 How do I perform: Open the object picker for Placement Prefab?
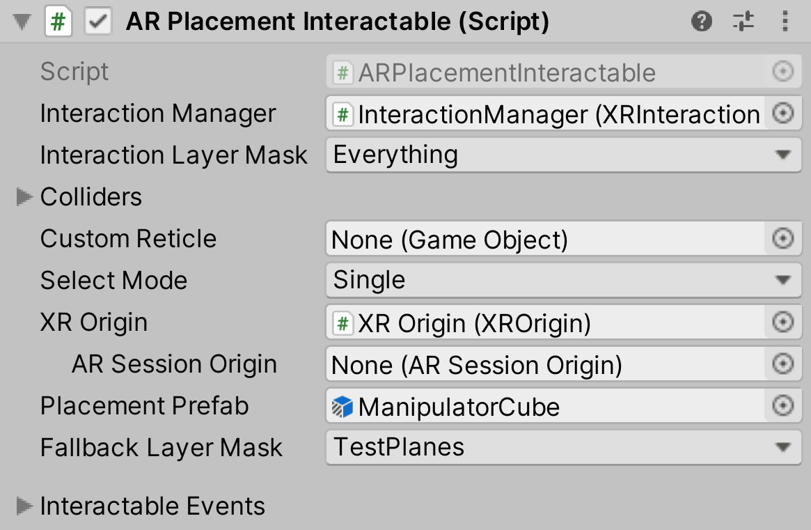pyautogui.click(x=784, y=406)
